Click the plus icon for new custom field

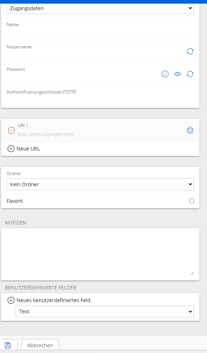point(11,300)
